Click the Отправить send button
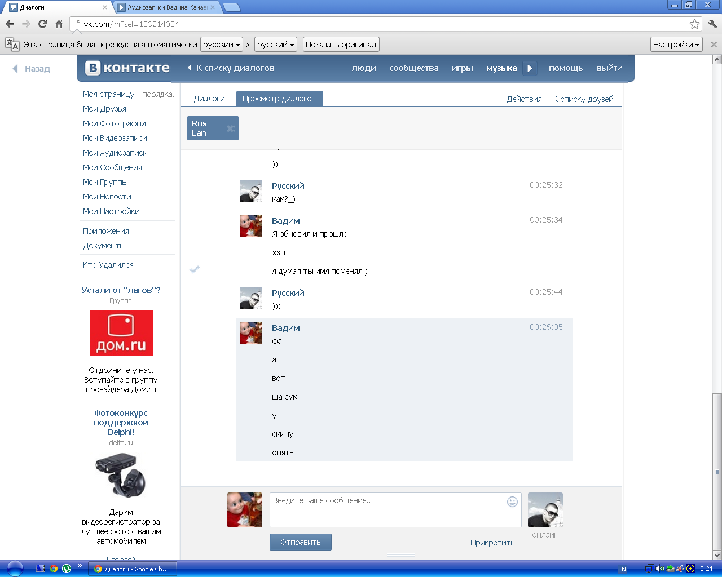 click(301, 542)
